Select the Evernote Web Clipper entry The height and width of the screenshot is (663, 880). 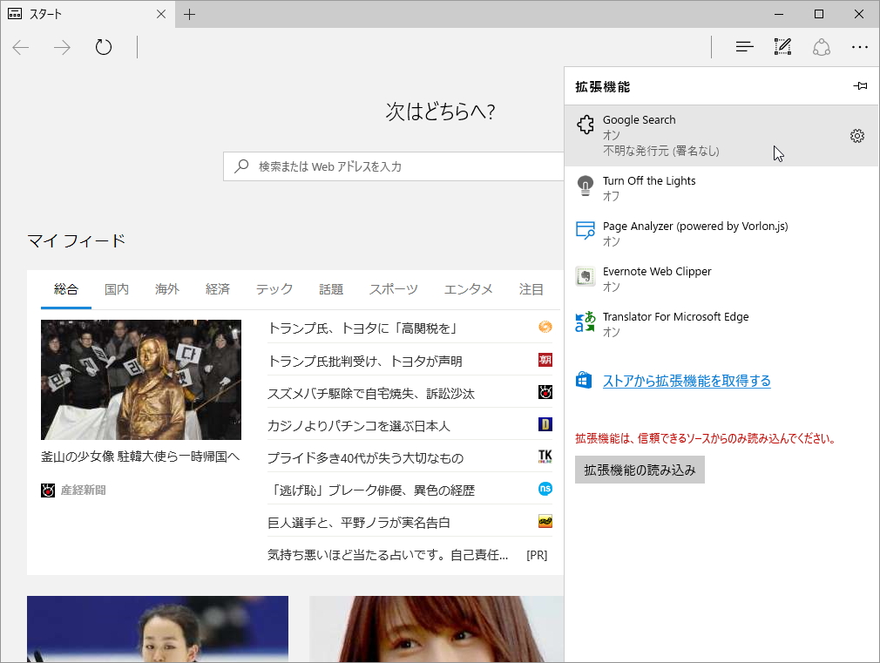[x=721, y=279]
